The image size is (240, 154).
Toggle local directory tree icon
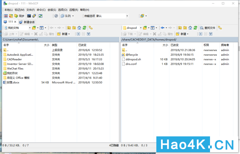pyautogui.click(x=91, y=28)
